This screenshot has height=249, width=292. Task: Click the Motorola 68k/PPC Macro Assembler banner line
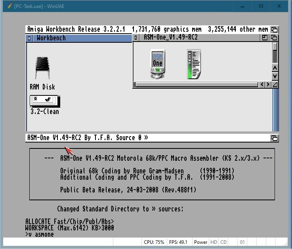158,158
